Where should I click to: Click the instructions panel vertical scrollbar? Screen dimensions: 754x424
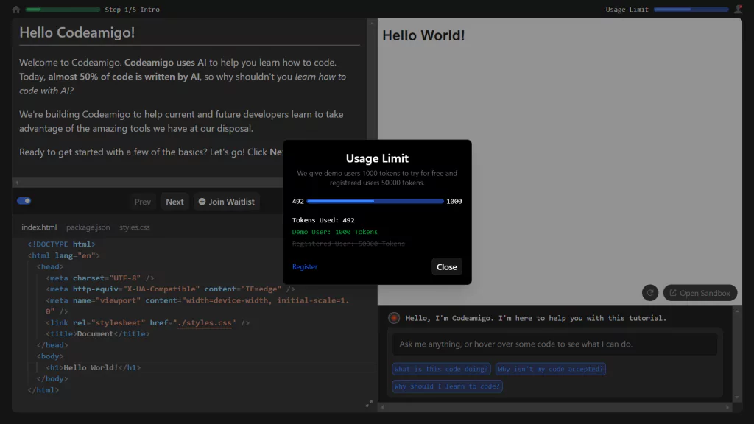[371, 96]
